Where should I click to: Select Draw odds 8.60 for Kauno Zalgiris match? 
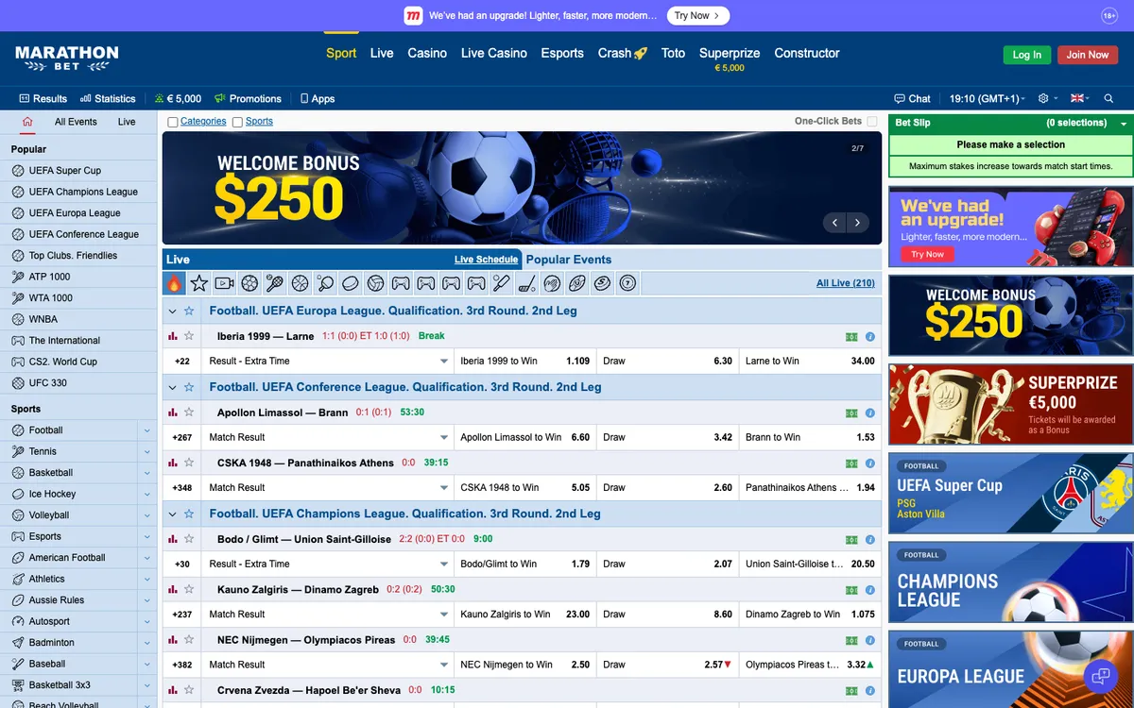(667, 615)
